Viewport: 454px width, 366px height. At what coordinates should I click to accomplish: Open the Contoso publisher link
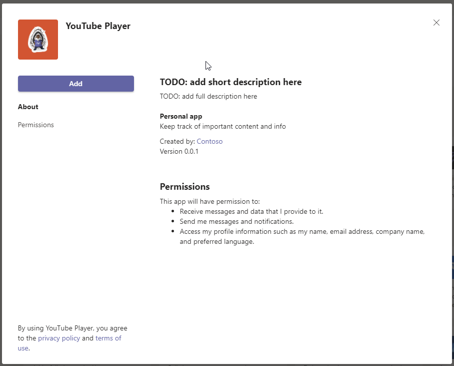(x=209, y=141)
